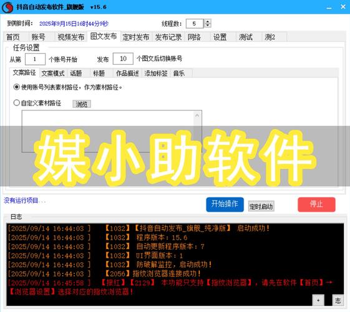This screenshot has height=312, width=350.
Task: Switch to the 添加标签 sub-tab
Action: click(x=156, y=73)
